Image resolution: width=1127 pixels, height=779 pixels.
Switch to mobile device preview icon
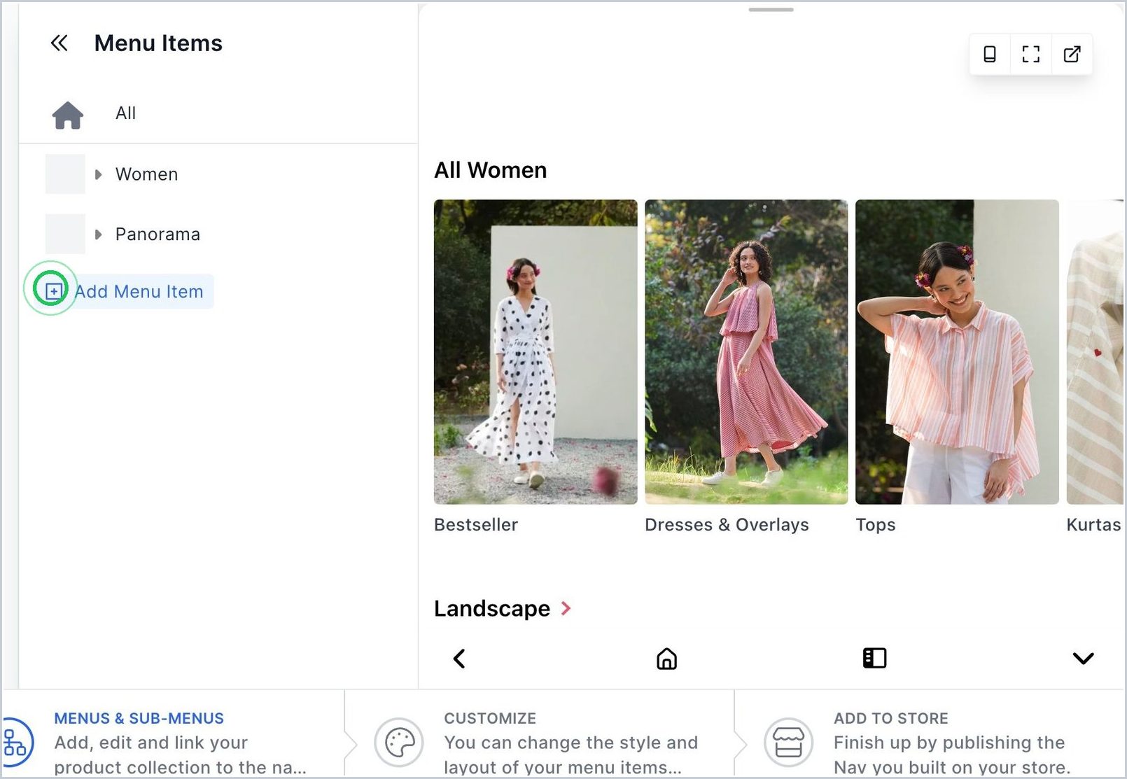(x=990, y=54)
